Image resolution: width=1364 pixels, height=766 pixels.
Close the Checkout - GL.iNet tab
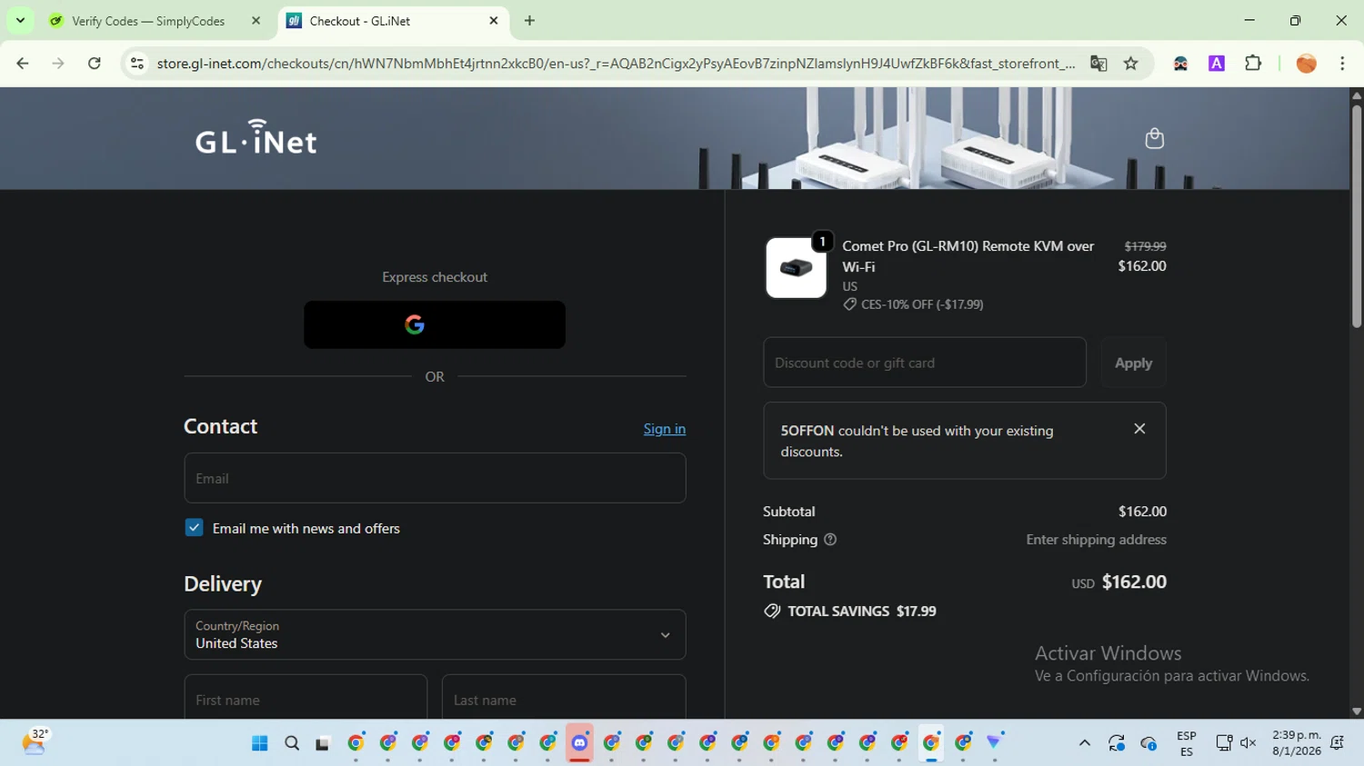(x=494, y=21)
